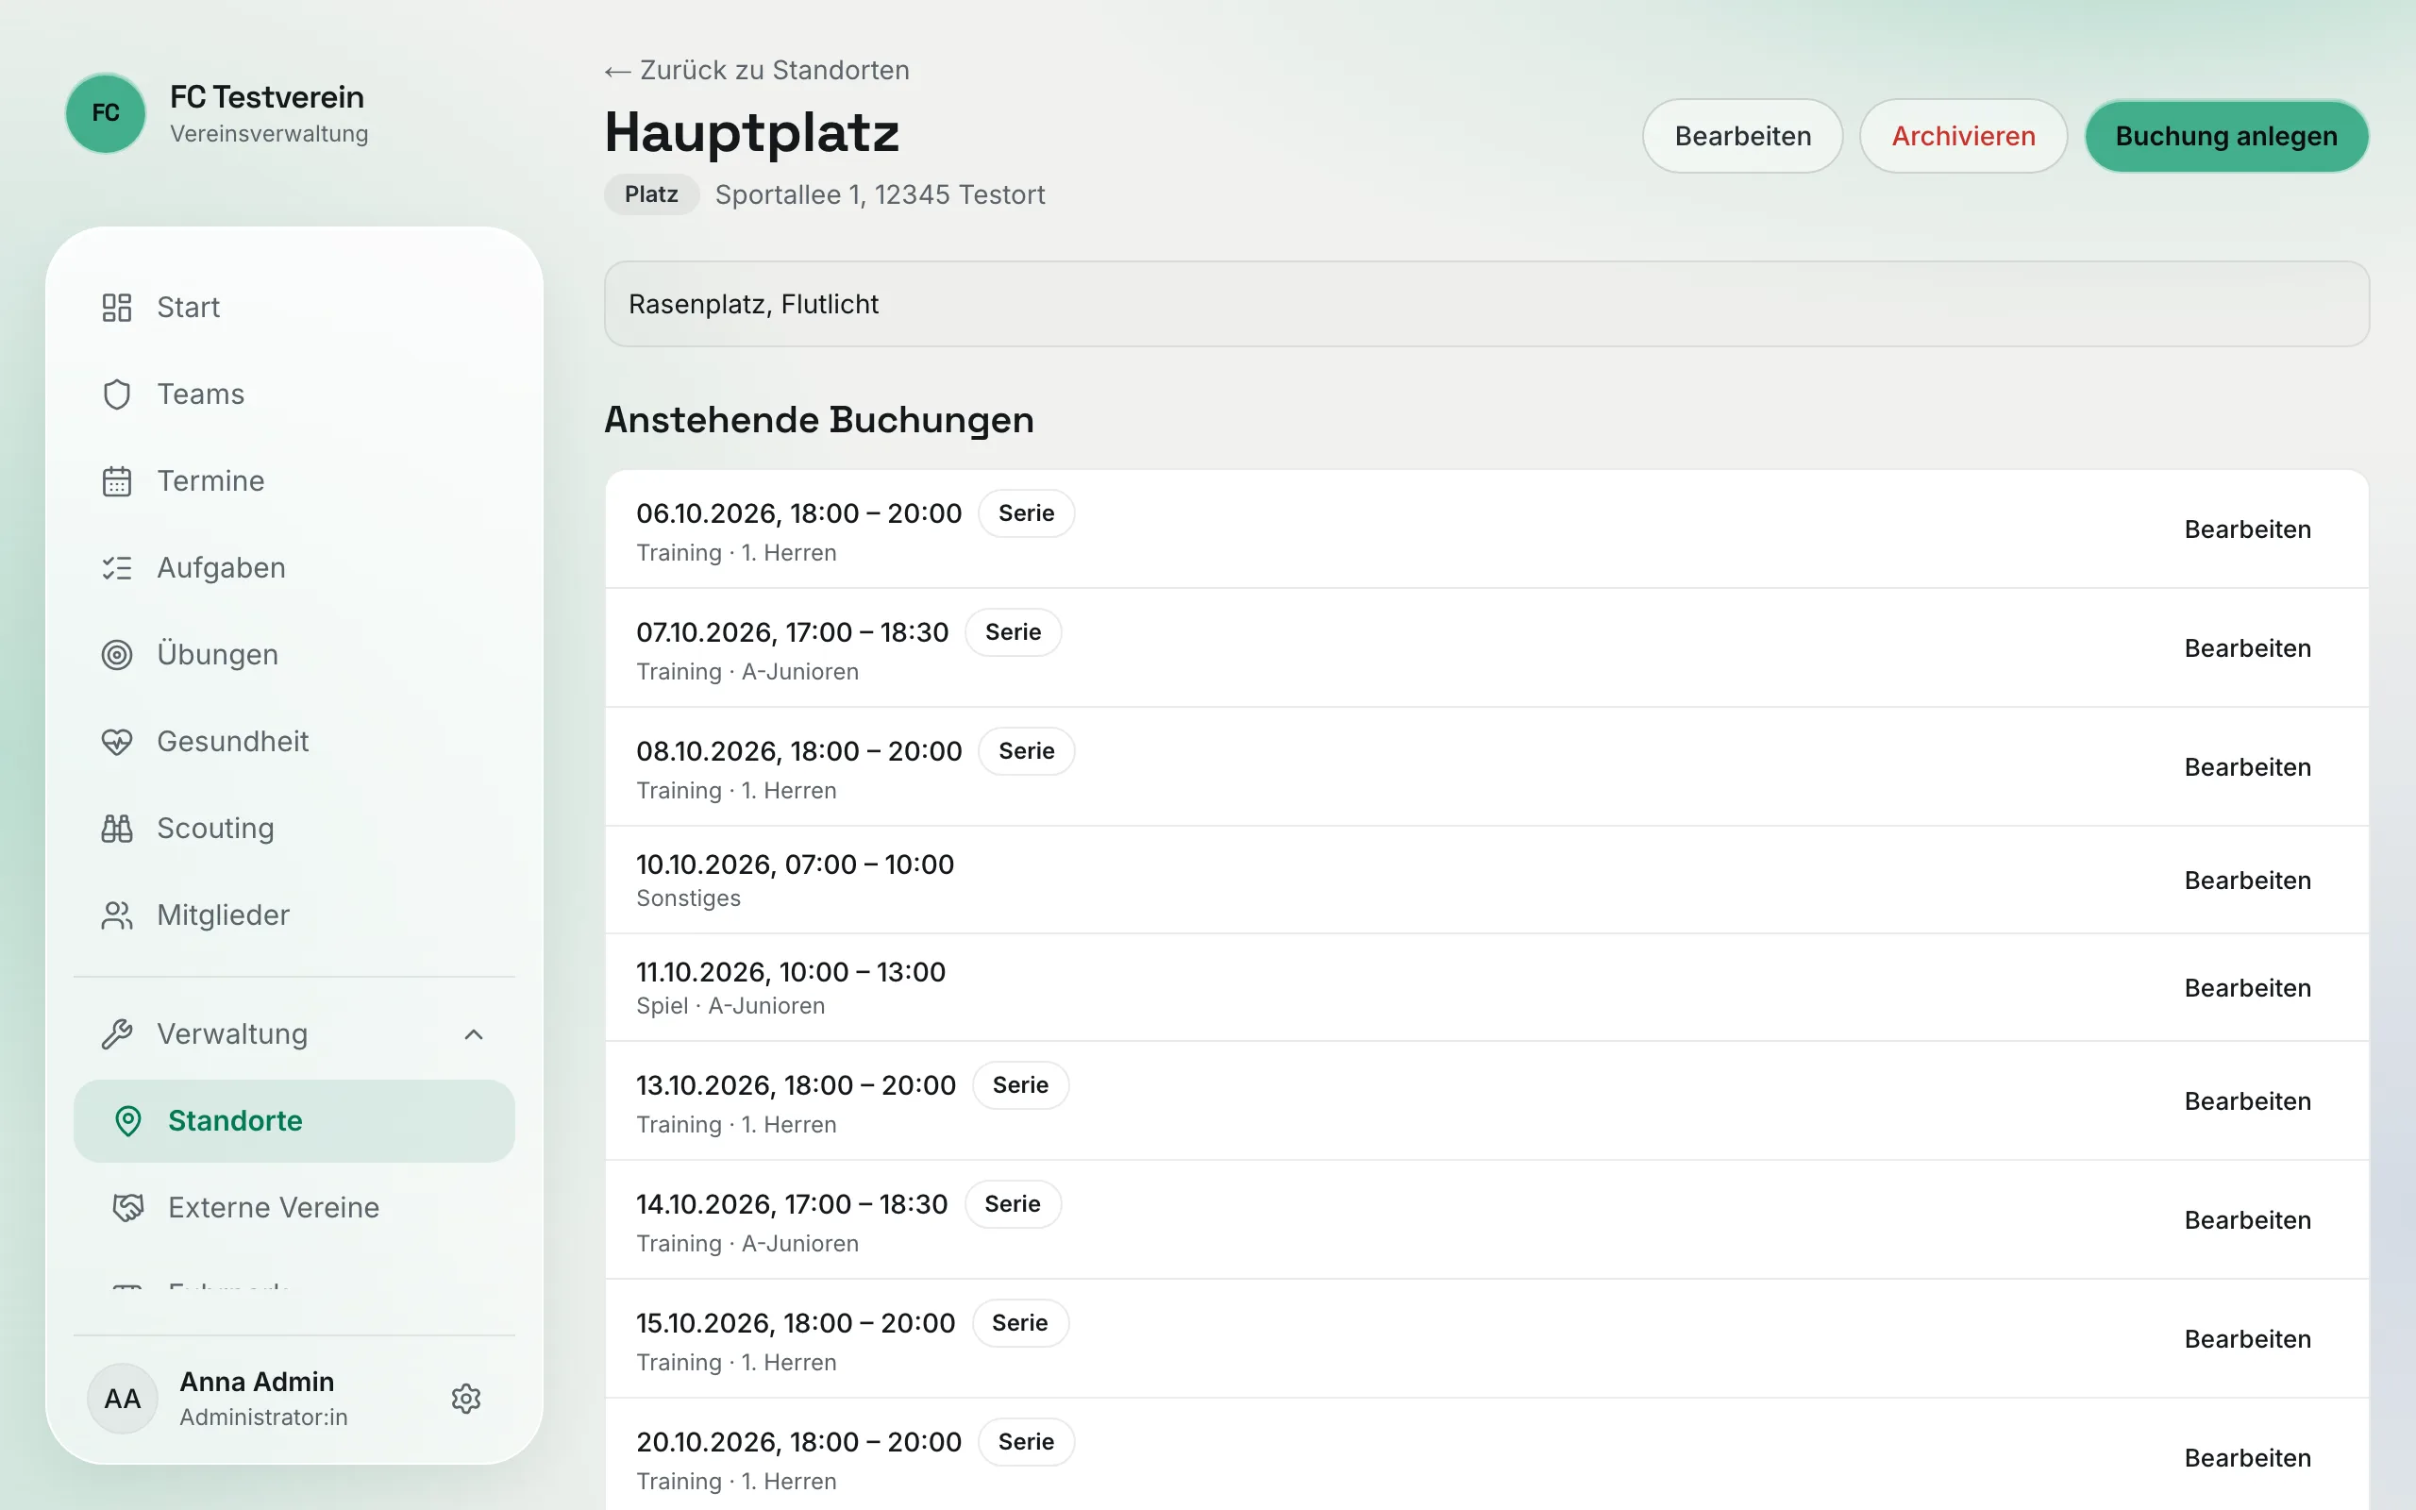
Task: Click the Serie badge on 06.10.2026
Action: click(x=1026, y=513)
